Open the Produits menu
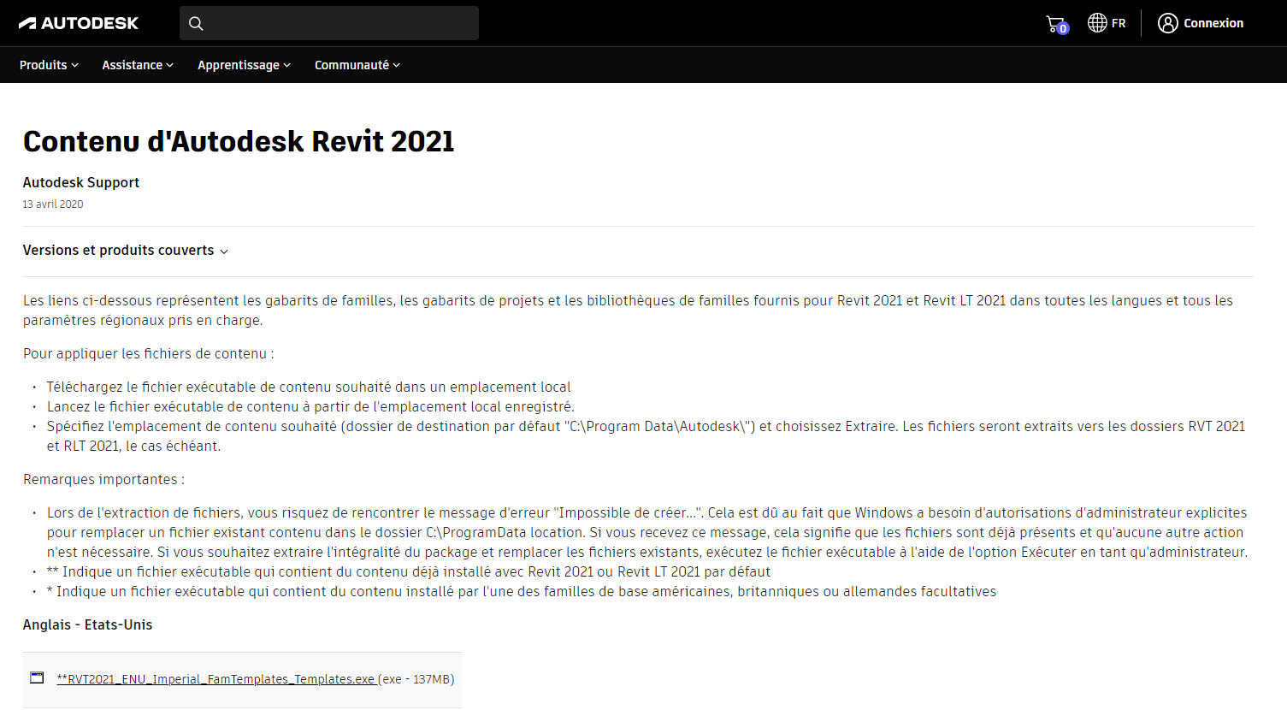 click(x=44, y=65)
